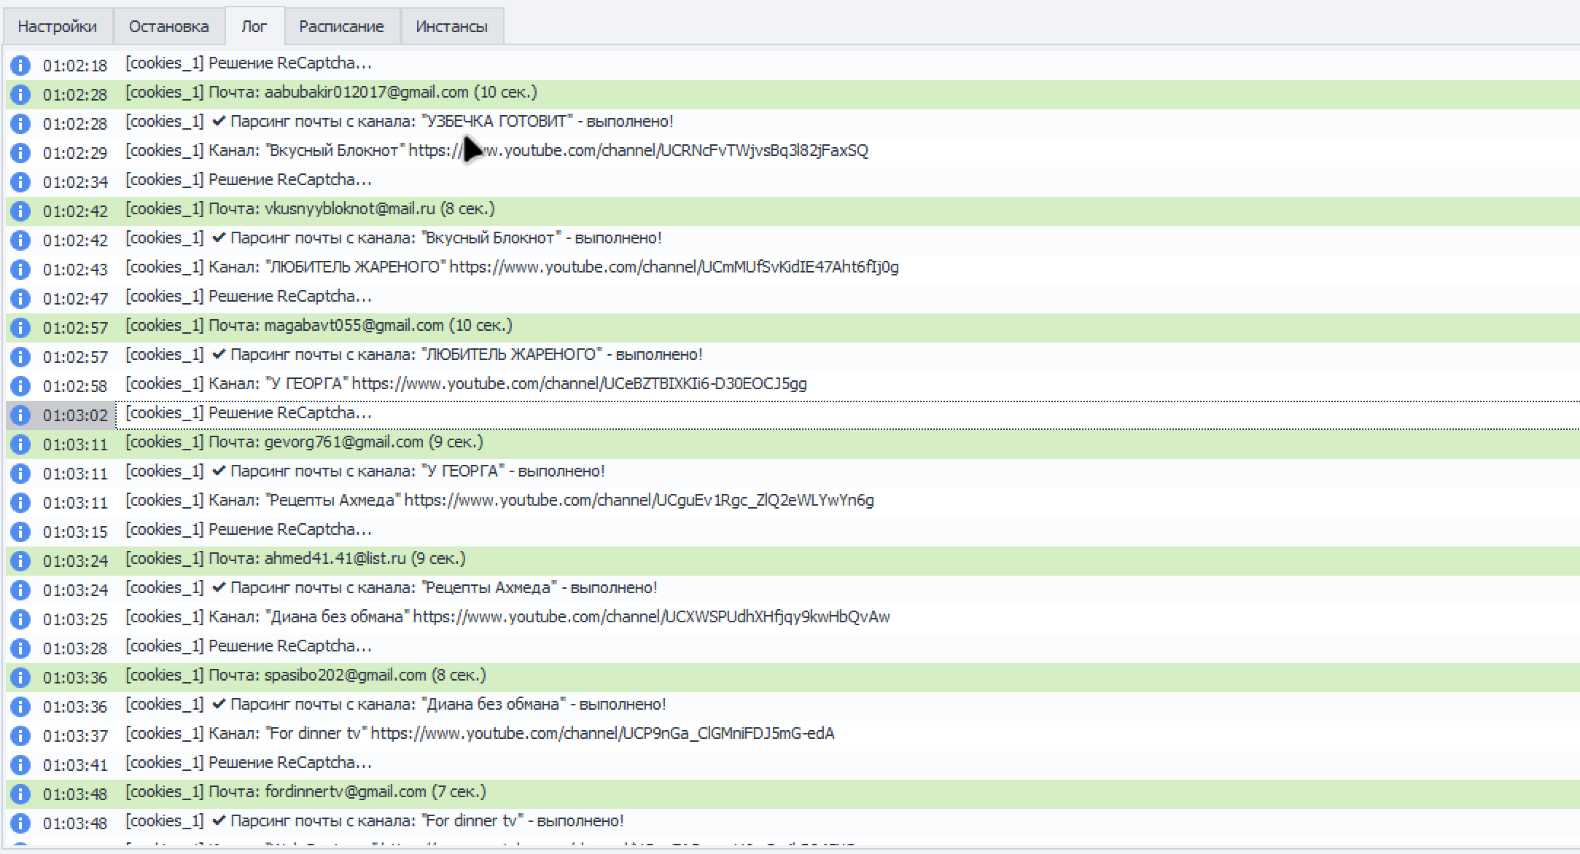Click info icon of ahmed41.41@list.ru row
Viewport: 1580px width, 854px height.
click(20, 561)
